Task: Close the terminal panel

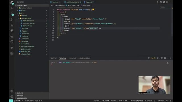Action: click(x=171, y=58)
